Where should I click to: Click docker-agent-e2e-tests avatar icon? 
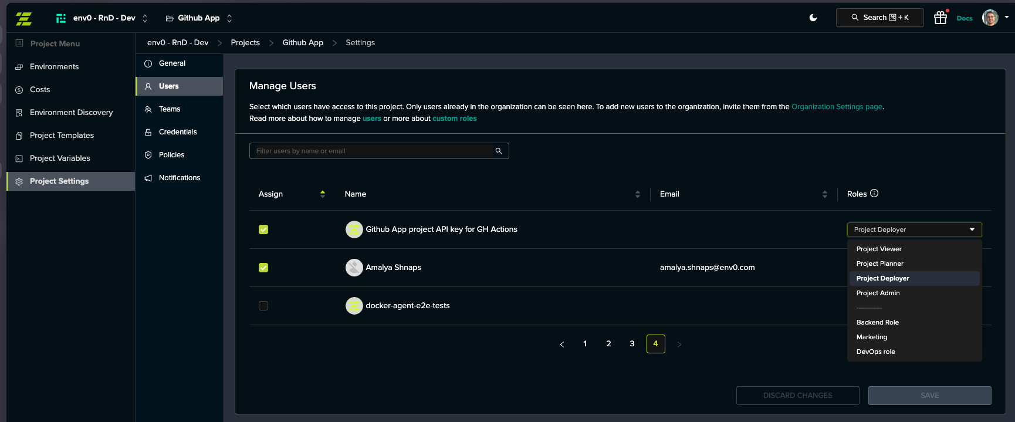[x=354, y=306]
